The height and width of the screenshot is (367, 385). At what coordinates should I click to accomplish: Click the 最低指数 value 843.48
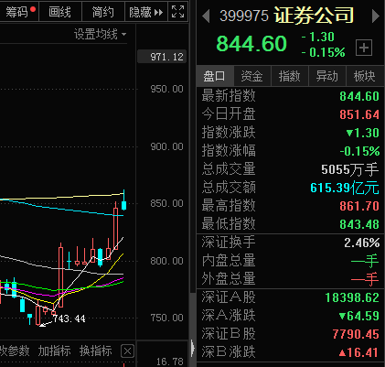click(x=359, y=224)
